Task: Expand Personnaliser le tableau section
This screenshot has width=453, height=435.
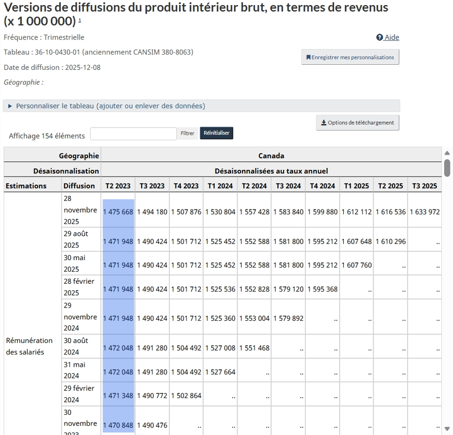Action: [x=110, y=106]
